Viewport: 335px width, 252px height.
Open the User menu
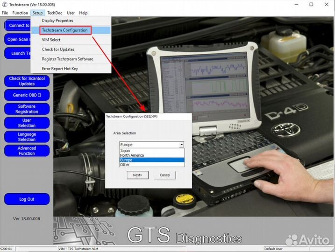coord(71,13)
